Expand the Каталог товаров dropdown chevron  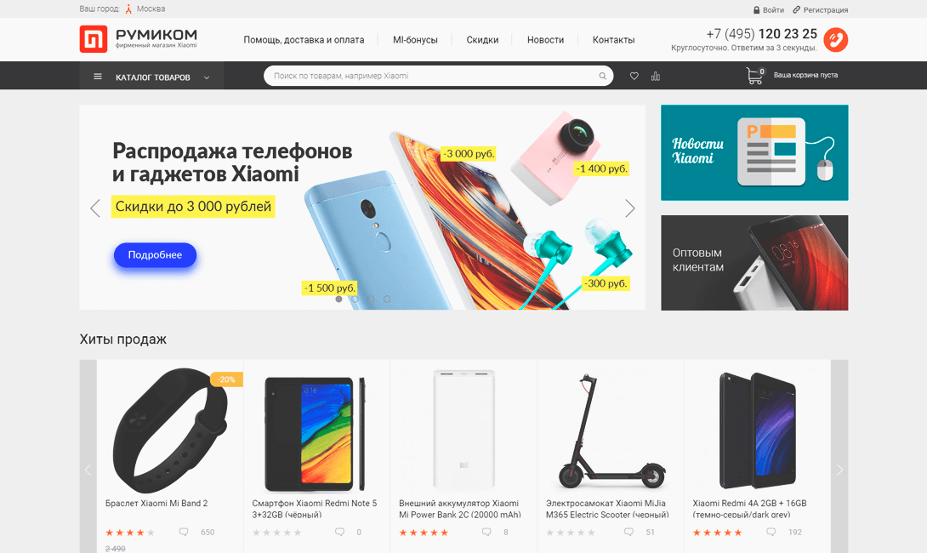(x=207, y=77)
